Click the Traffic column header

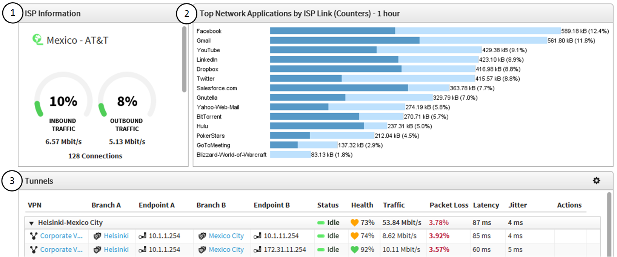[394, 205]
